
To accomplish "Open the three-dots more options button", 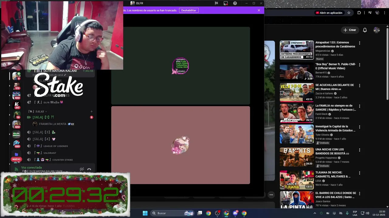I will (x=271, y=195).
